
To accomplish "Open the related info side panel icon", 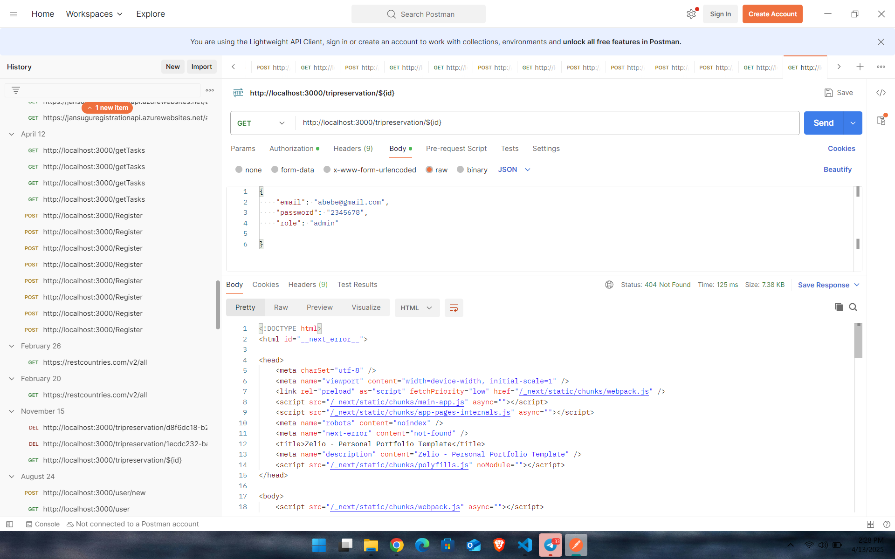I will [881, 120].
